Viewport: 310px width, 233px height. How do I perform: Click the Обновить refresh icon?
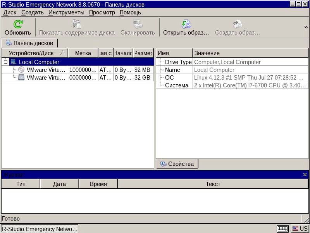coord(18,24)
